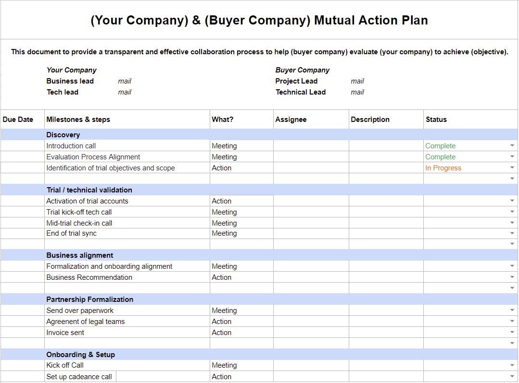Click the mail link for Technical Lead
Image resolution: width=519 pixels, height=383 pixels.
357,92
